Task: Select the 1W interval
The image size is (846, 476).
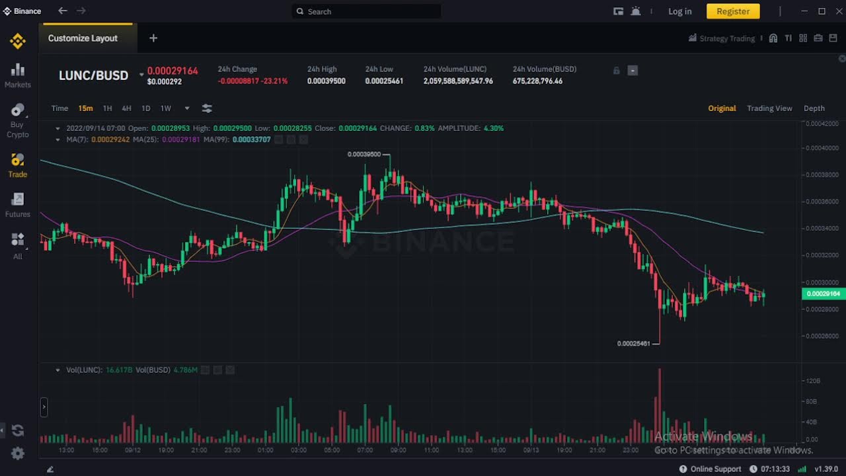Action: pyautogui.click(x=166, y=108)
